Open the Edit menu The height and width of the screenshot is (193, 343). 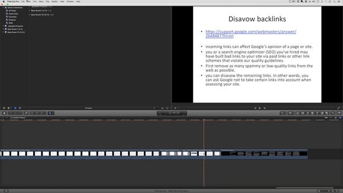pos(28,2)
